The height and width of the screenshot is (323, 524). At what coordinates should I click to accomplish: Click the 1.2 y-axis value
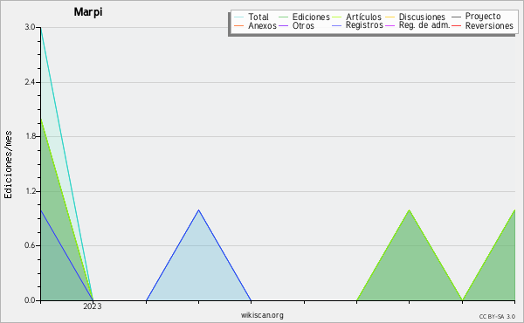[x=30, y=191]
